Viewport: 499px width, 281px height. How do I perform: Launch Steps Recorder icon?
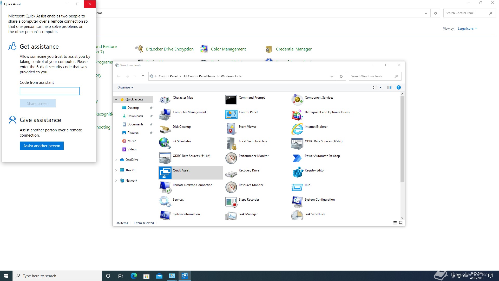[x=231, y=202]
